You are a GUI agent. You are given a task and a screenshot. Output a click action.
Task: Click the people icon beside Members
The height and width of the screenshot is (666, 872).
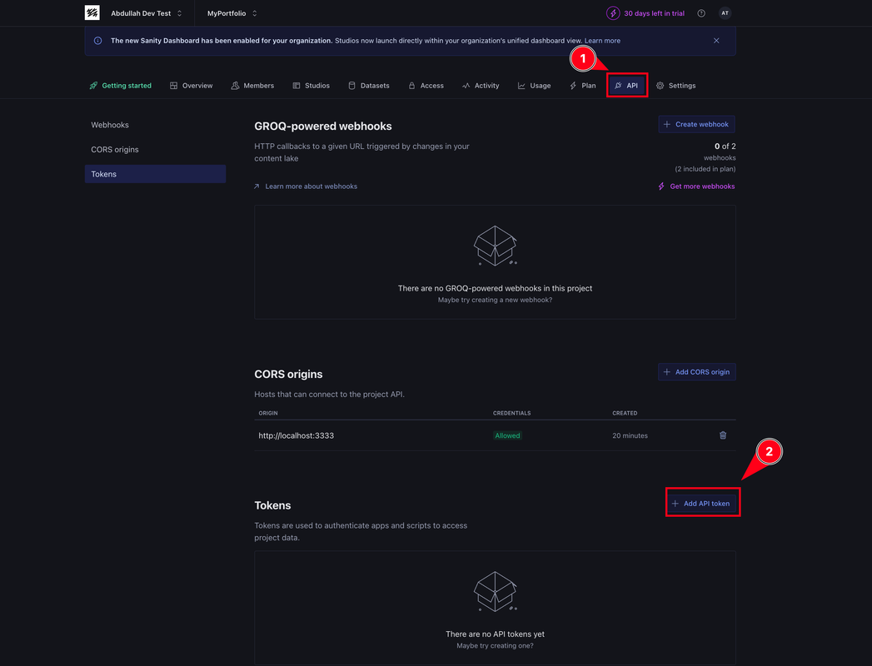(235, 86)
